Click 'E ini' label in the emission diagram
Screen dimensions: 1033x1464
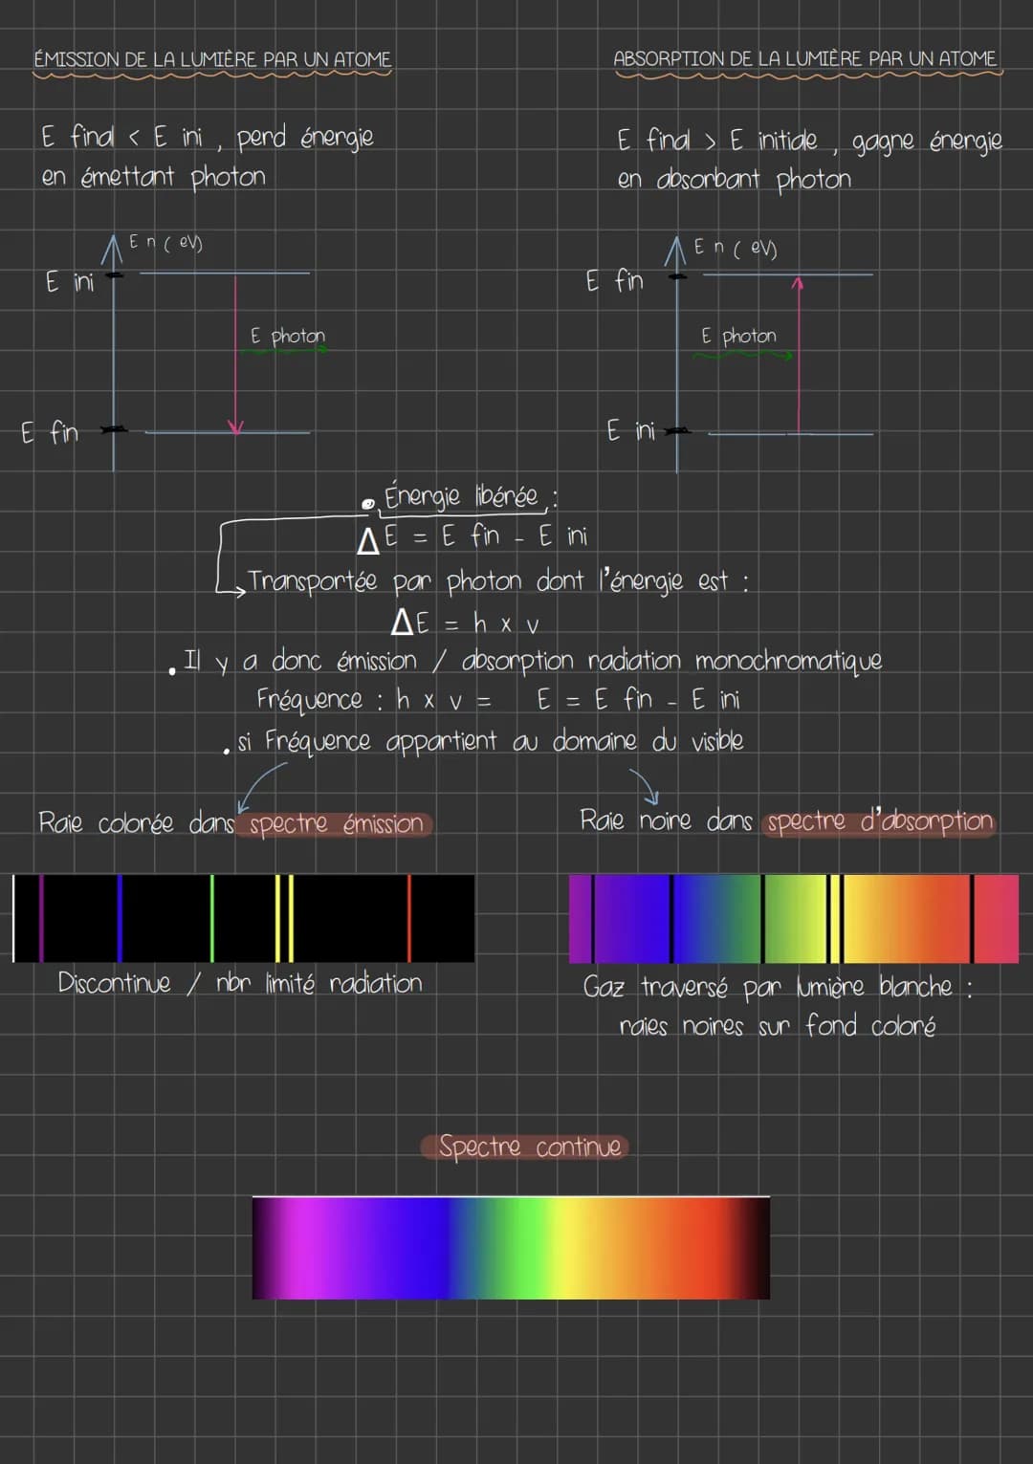point(70,282)
